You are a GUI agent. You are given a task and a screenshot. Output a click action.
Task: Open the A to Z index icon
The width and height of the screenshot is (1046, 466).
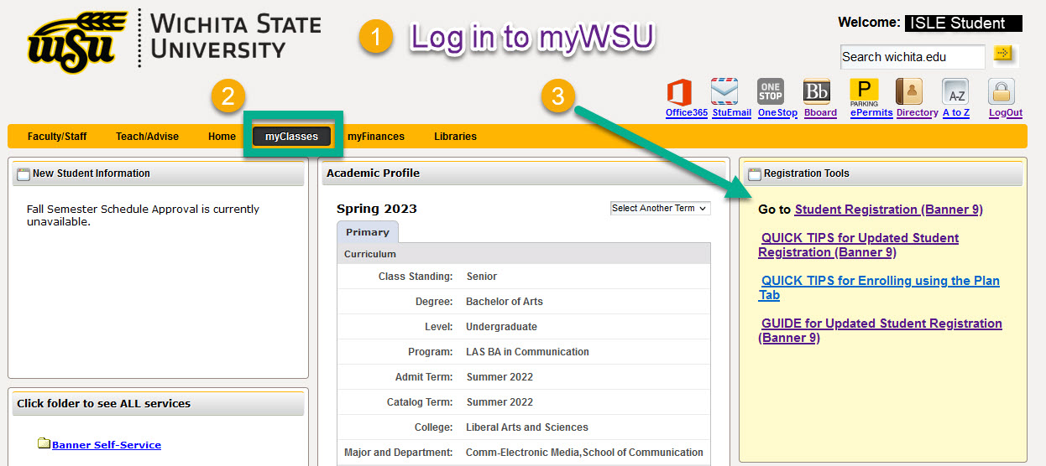tap(955, 92)
